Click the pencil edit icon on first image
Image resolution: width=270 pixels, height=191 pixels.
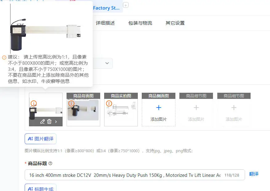click(x=43, y=122)
